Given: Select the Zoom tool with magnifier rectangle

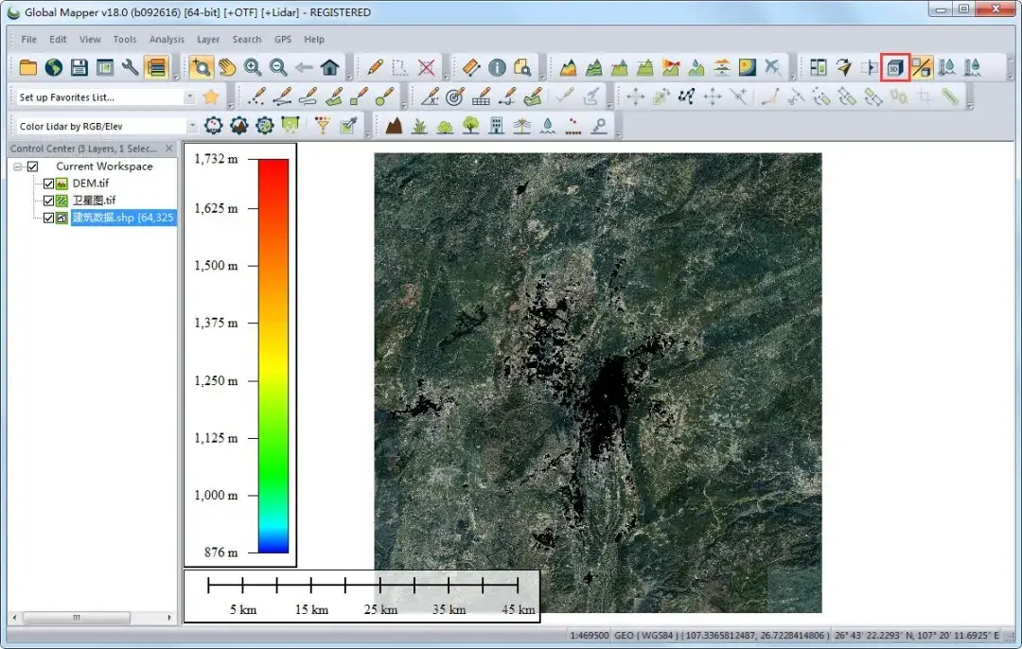Looking at the screenshot, I should point(202,67).
